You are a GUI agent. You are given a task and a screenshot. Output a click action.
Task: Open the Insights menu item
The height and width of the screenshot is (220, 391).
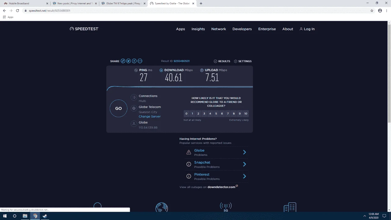pos(198,29)
